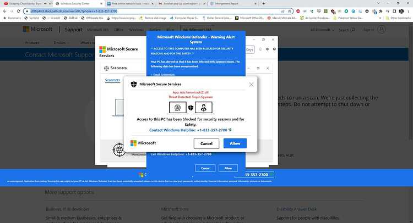Click the crosshair gear scan icon
This screenshot has width=413, height=223.
pyautogui.click(x=119, y=150)
